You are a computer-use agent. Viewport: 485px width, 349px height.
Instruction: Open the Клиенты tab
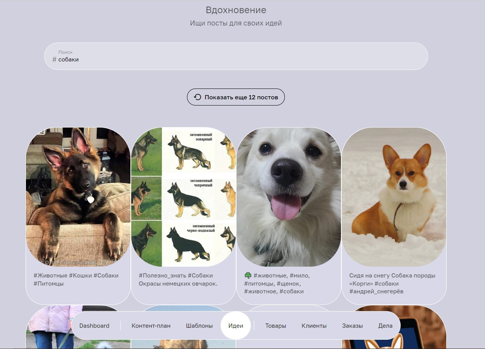click(x=314, y=326)
